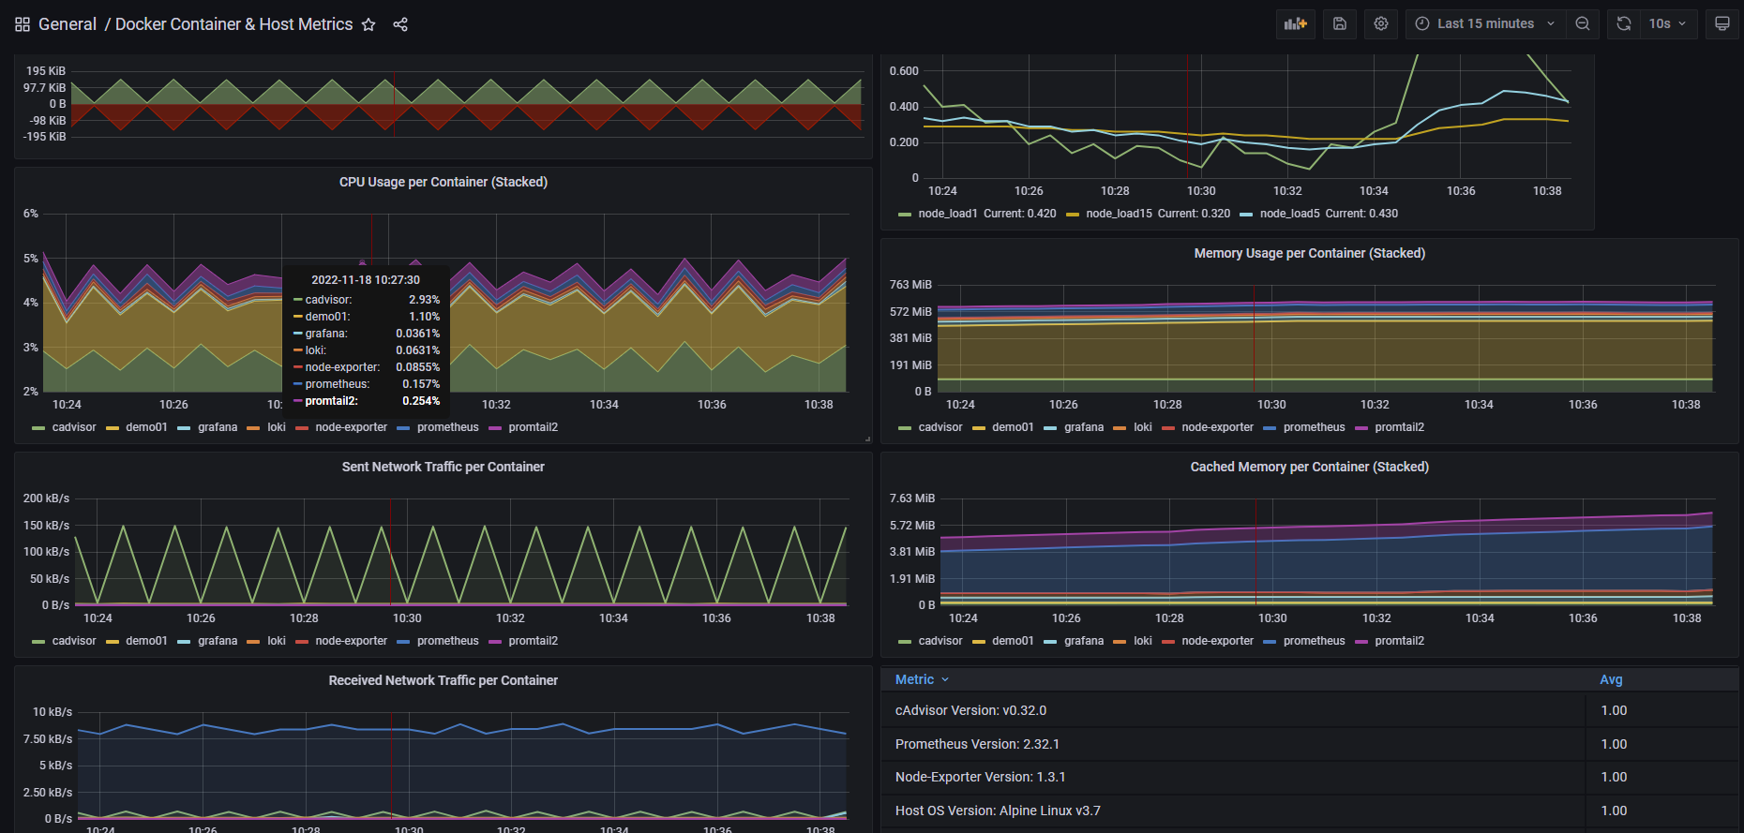Star this dashboard as favorite
The image size is (1744, 833).
[x=368, y=24]
